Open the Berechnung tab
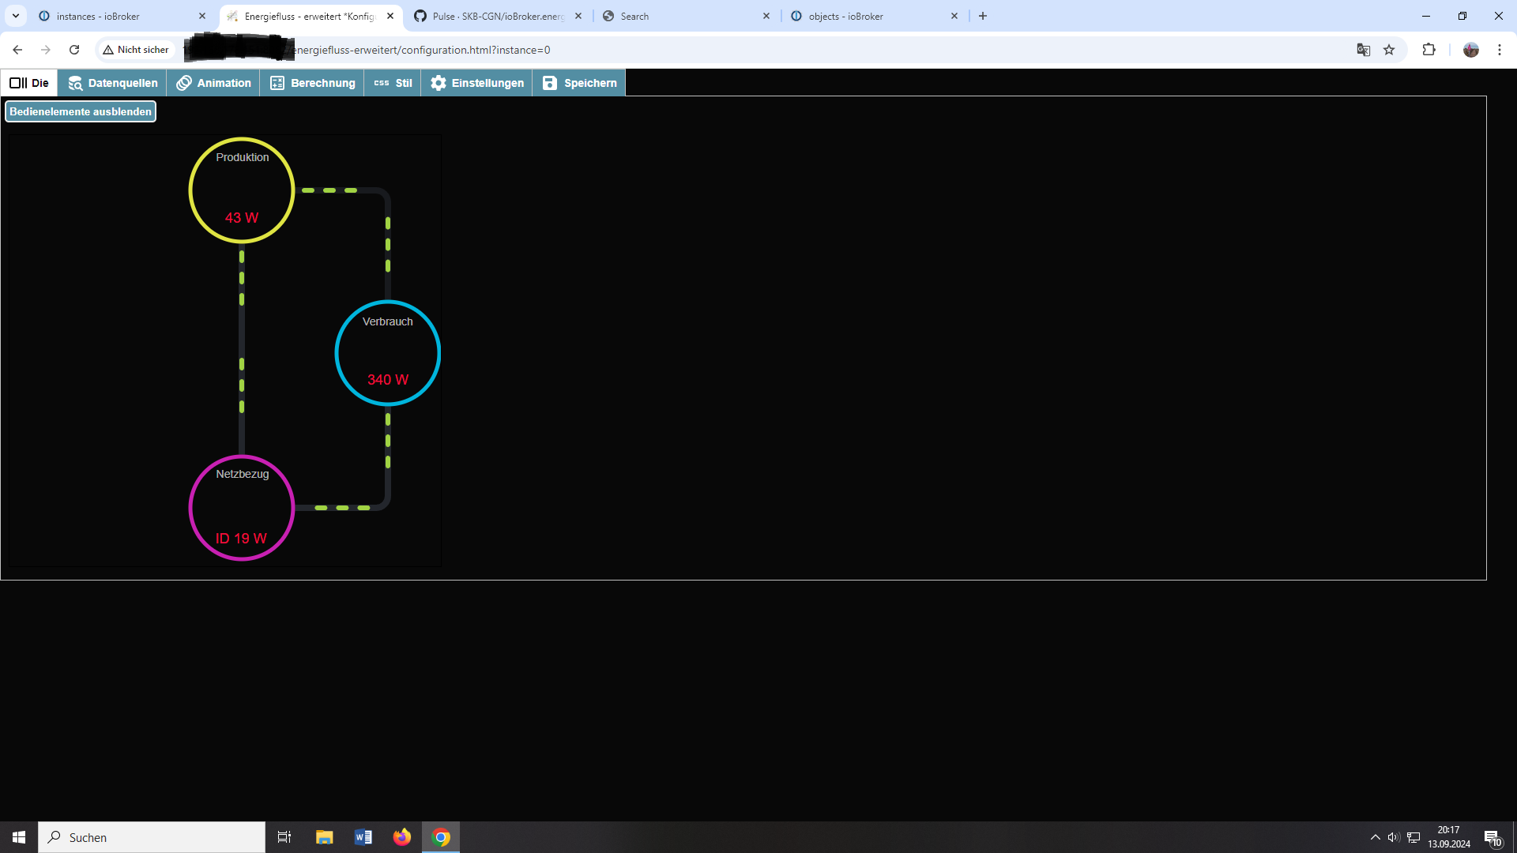The height and width of the screenshot is (853, 1517). [312, 83]
